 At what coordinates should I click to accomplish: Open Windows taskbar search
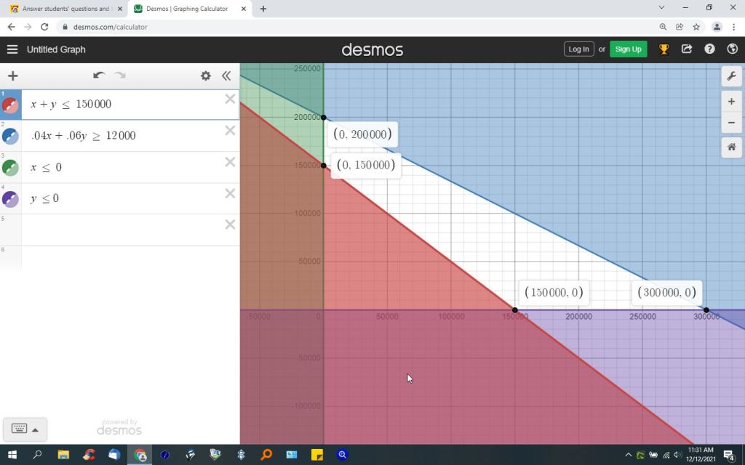pyautogui.click(x=37, y=455)
